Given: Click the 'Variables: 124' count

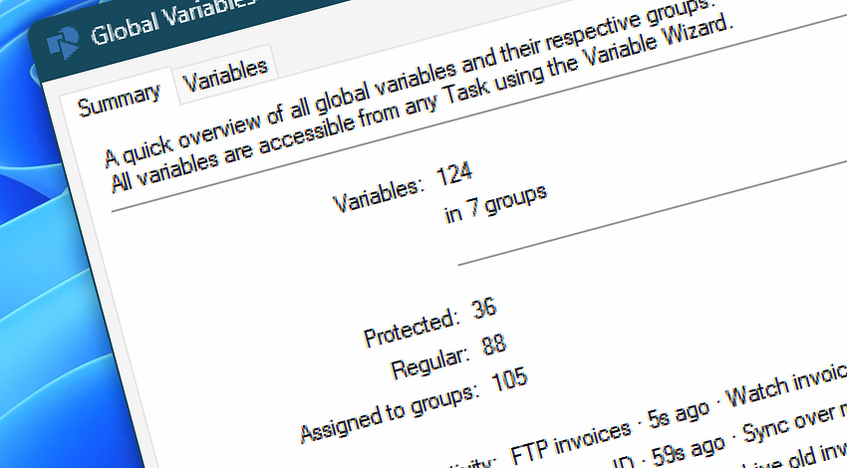Looking at the screenshot, I should [x=454, y=174].
